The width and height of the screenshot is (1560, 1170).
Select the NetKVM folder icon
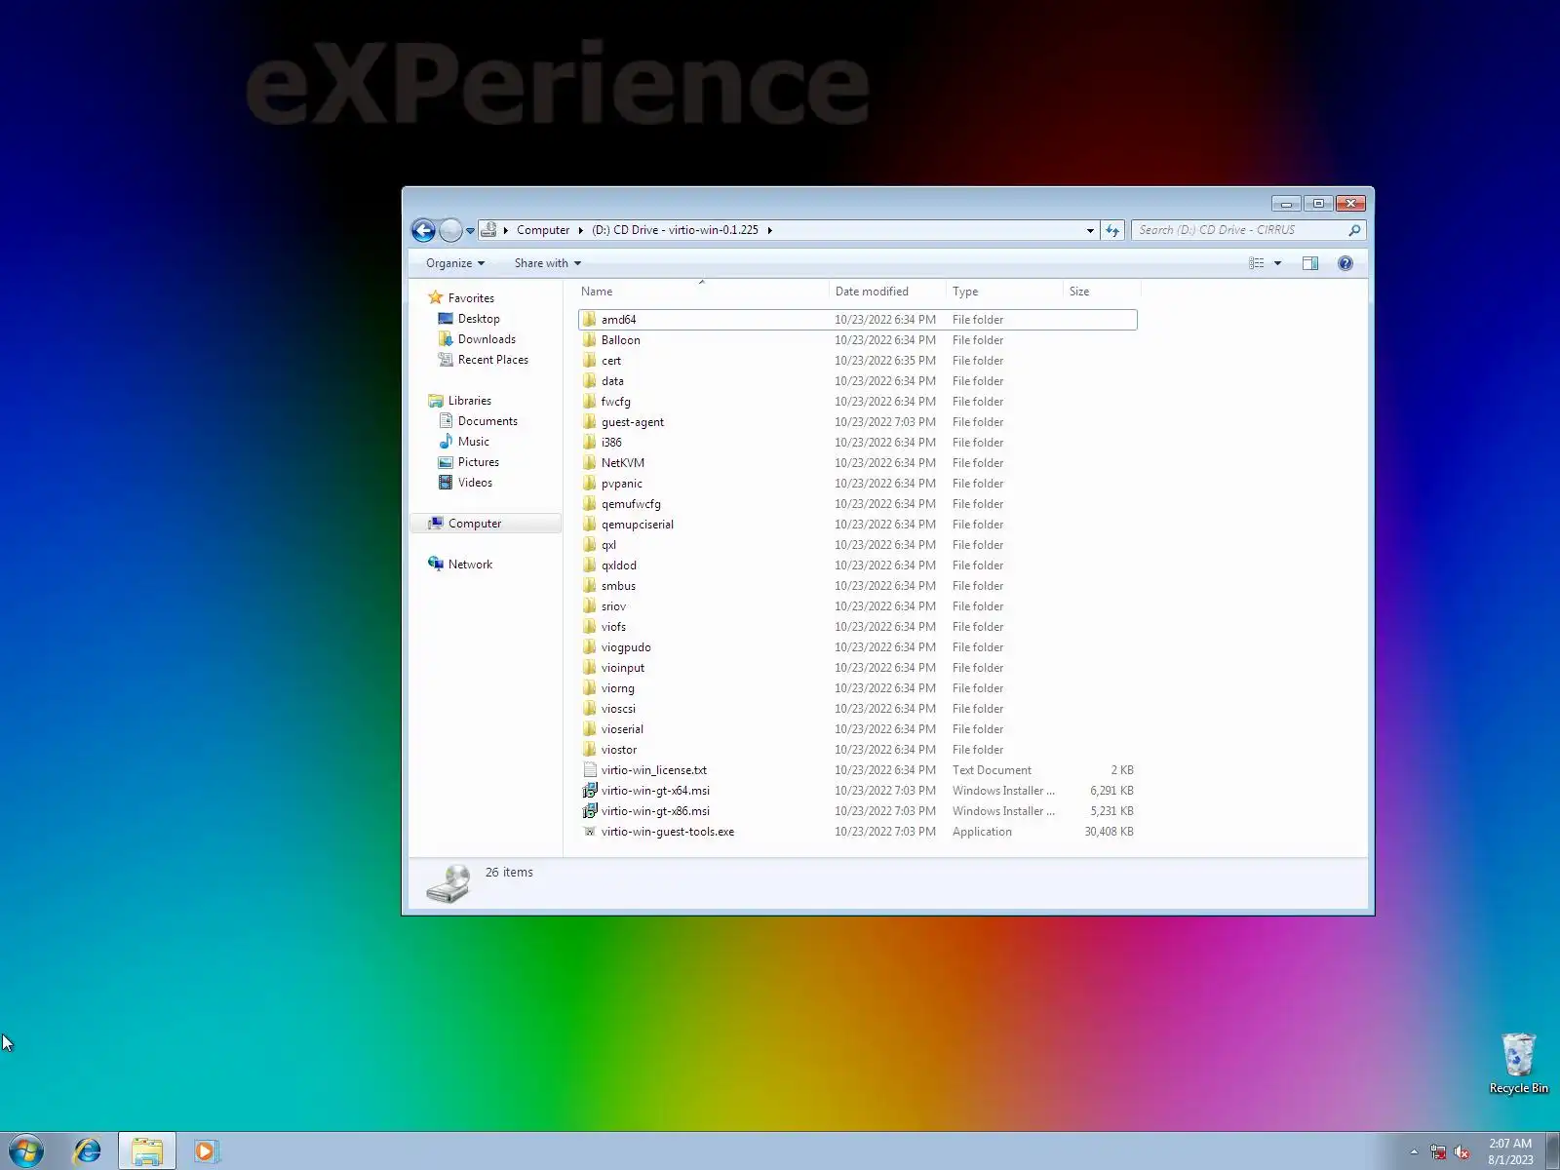pyautogui.click(x=589, y=462)
